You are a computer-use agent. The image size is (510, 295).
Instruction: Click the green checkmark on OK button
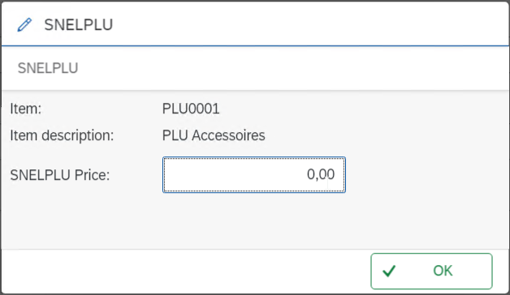[389, 271]
